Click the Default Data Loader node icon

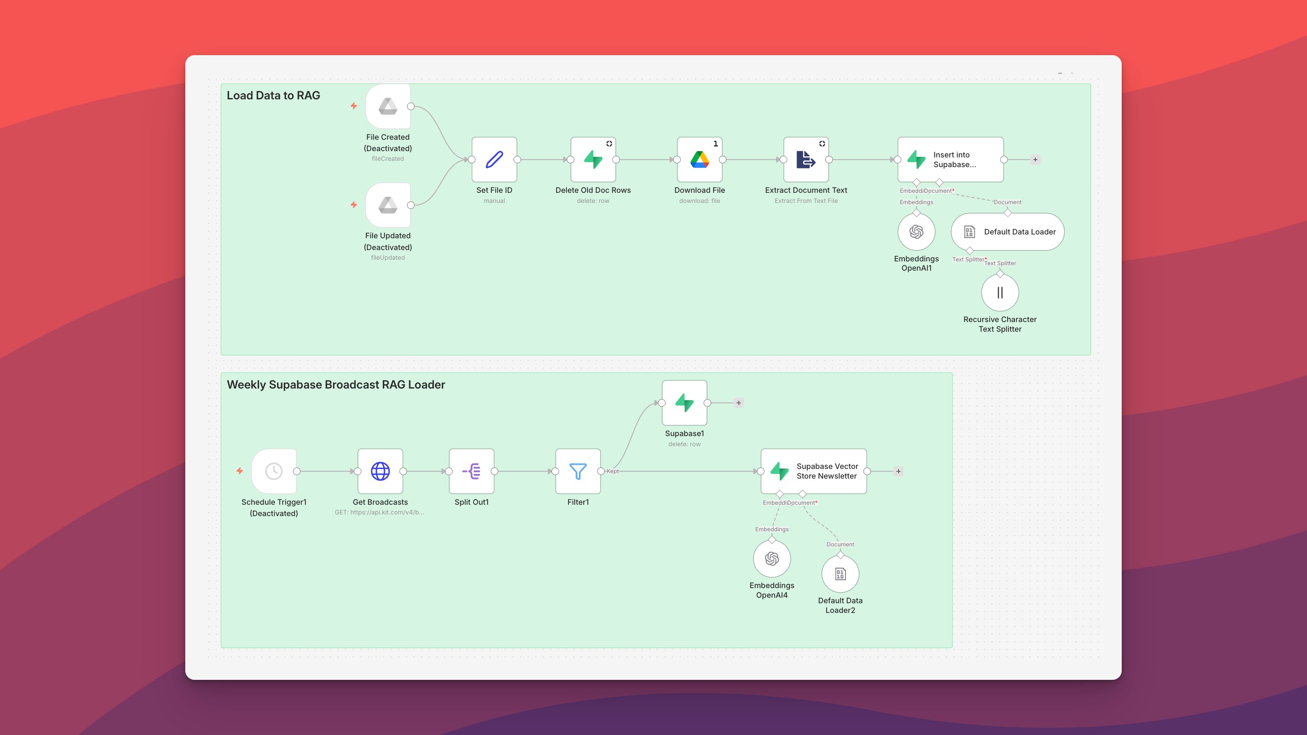(970, 232)
